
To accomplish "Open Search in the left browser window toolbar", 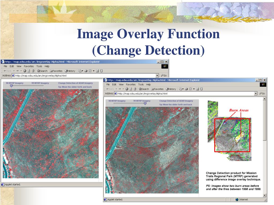I will [42, 71].
